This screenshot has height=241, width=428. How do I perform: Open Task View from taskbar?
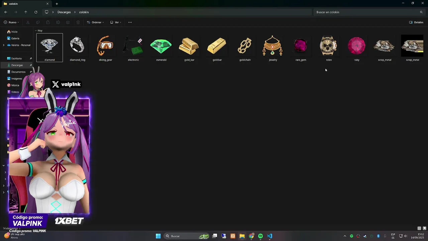215,236
